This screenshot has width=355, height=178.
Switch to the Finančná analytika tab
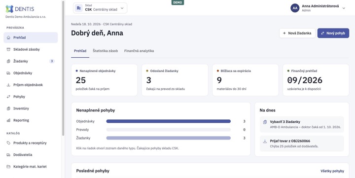[x=139, y=51]
